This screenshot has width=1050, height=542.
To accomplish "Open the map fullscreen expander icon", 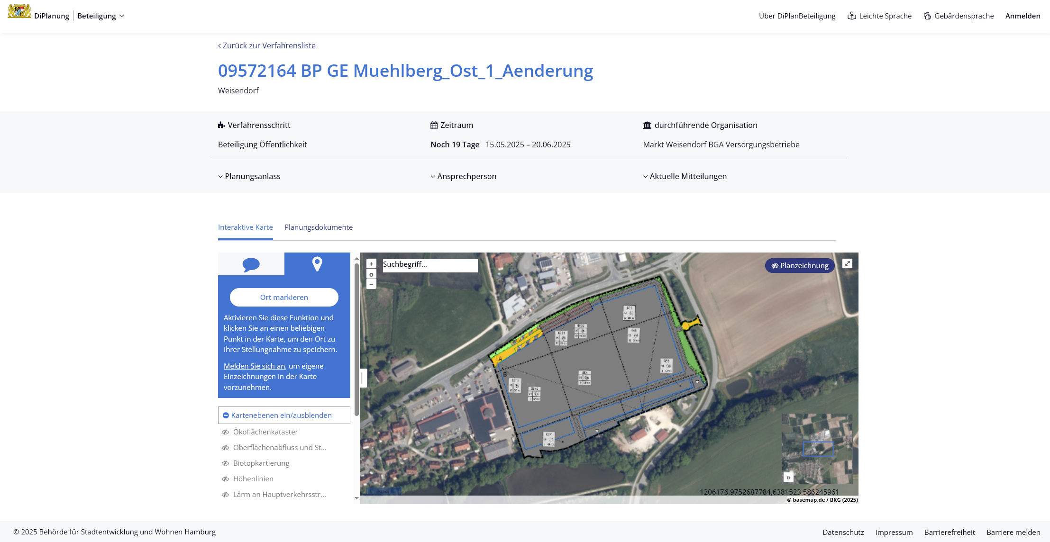I will 847,263.
